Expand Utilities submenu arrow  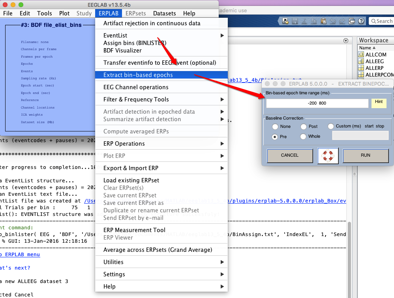(222, 262)
